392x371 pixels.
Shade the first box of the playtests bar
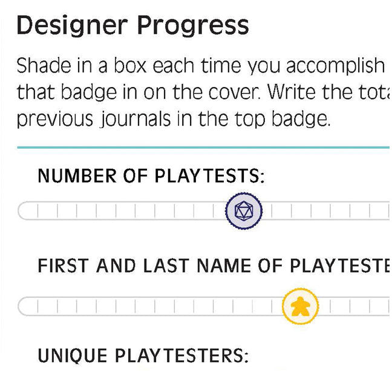pyautogui.click(x=28, y=211)
